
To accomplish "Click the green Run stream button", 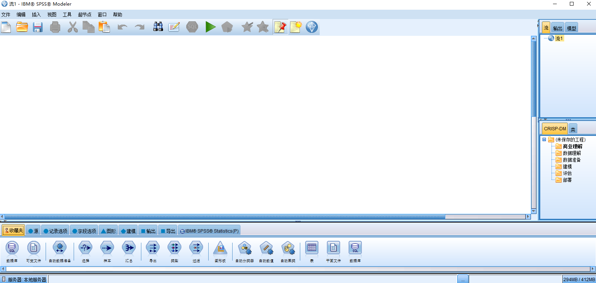I will [x=211, y=27].
